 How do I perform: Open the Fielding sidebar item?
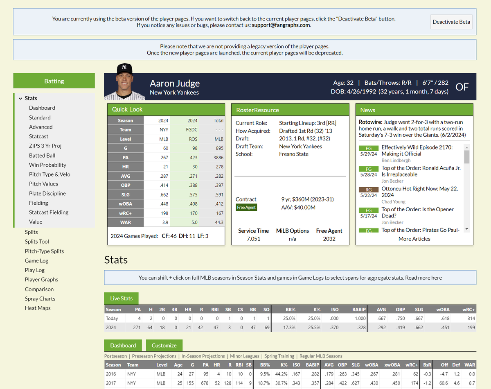[x=38, y=203]
